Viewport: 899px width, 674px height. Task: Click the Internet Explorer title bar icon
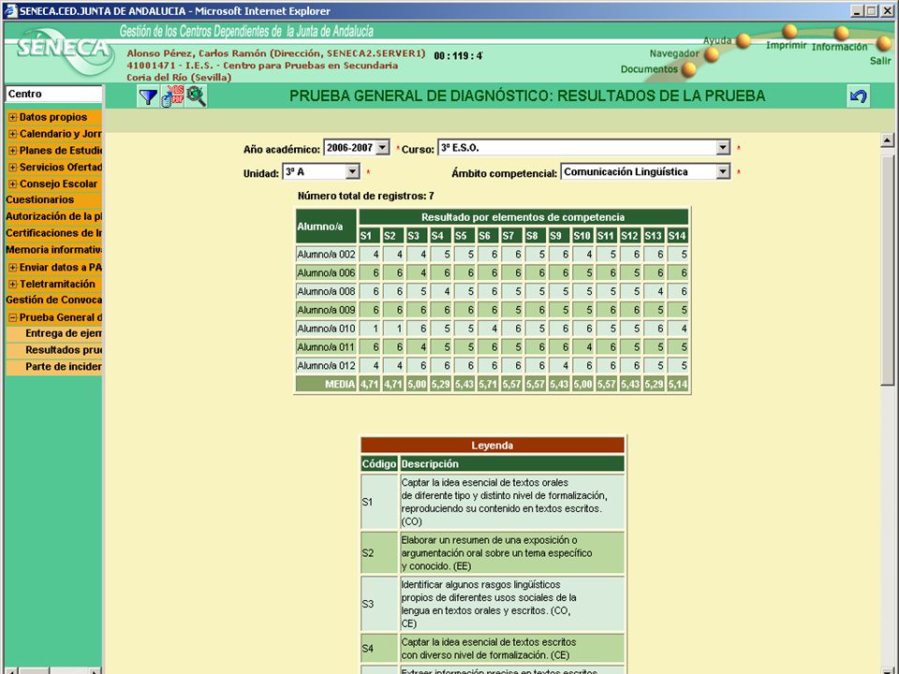(10, 11)
